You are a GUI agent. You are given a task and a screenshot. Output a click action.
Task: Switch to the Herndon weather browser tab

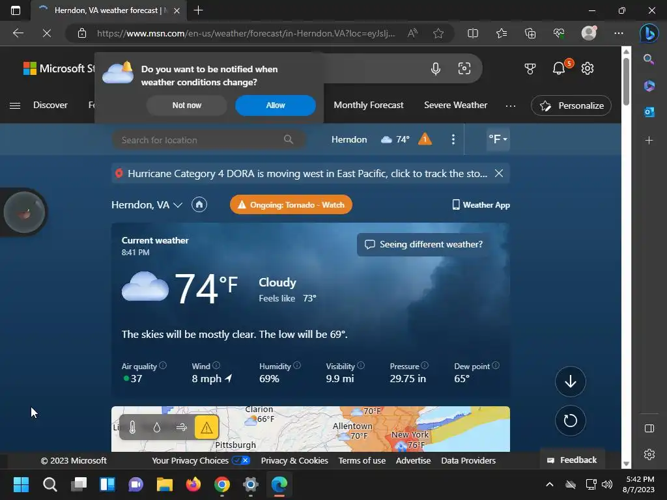109,10
